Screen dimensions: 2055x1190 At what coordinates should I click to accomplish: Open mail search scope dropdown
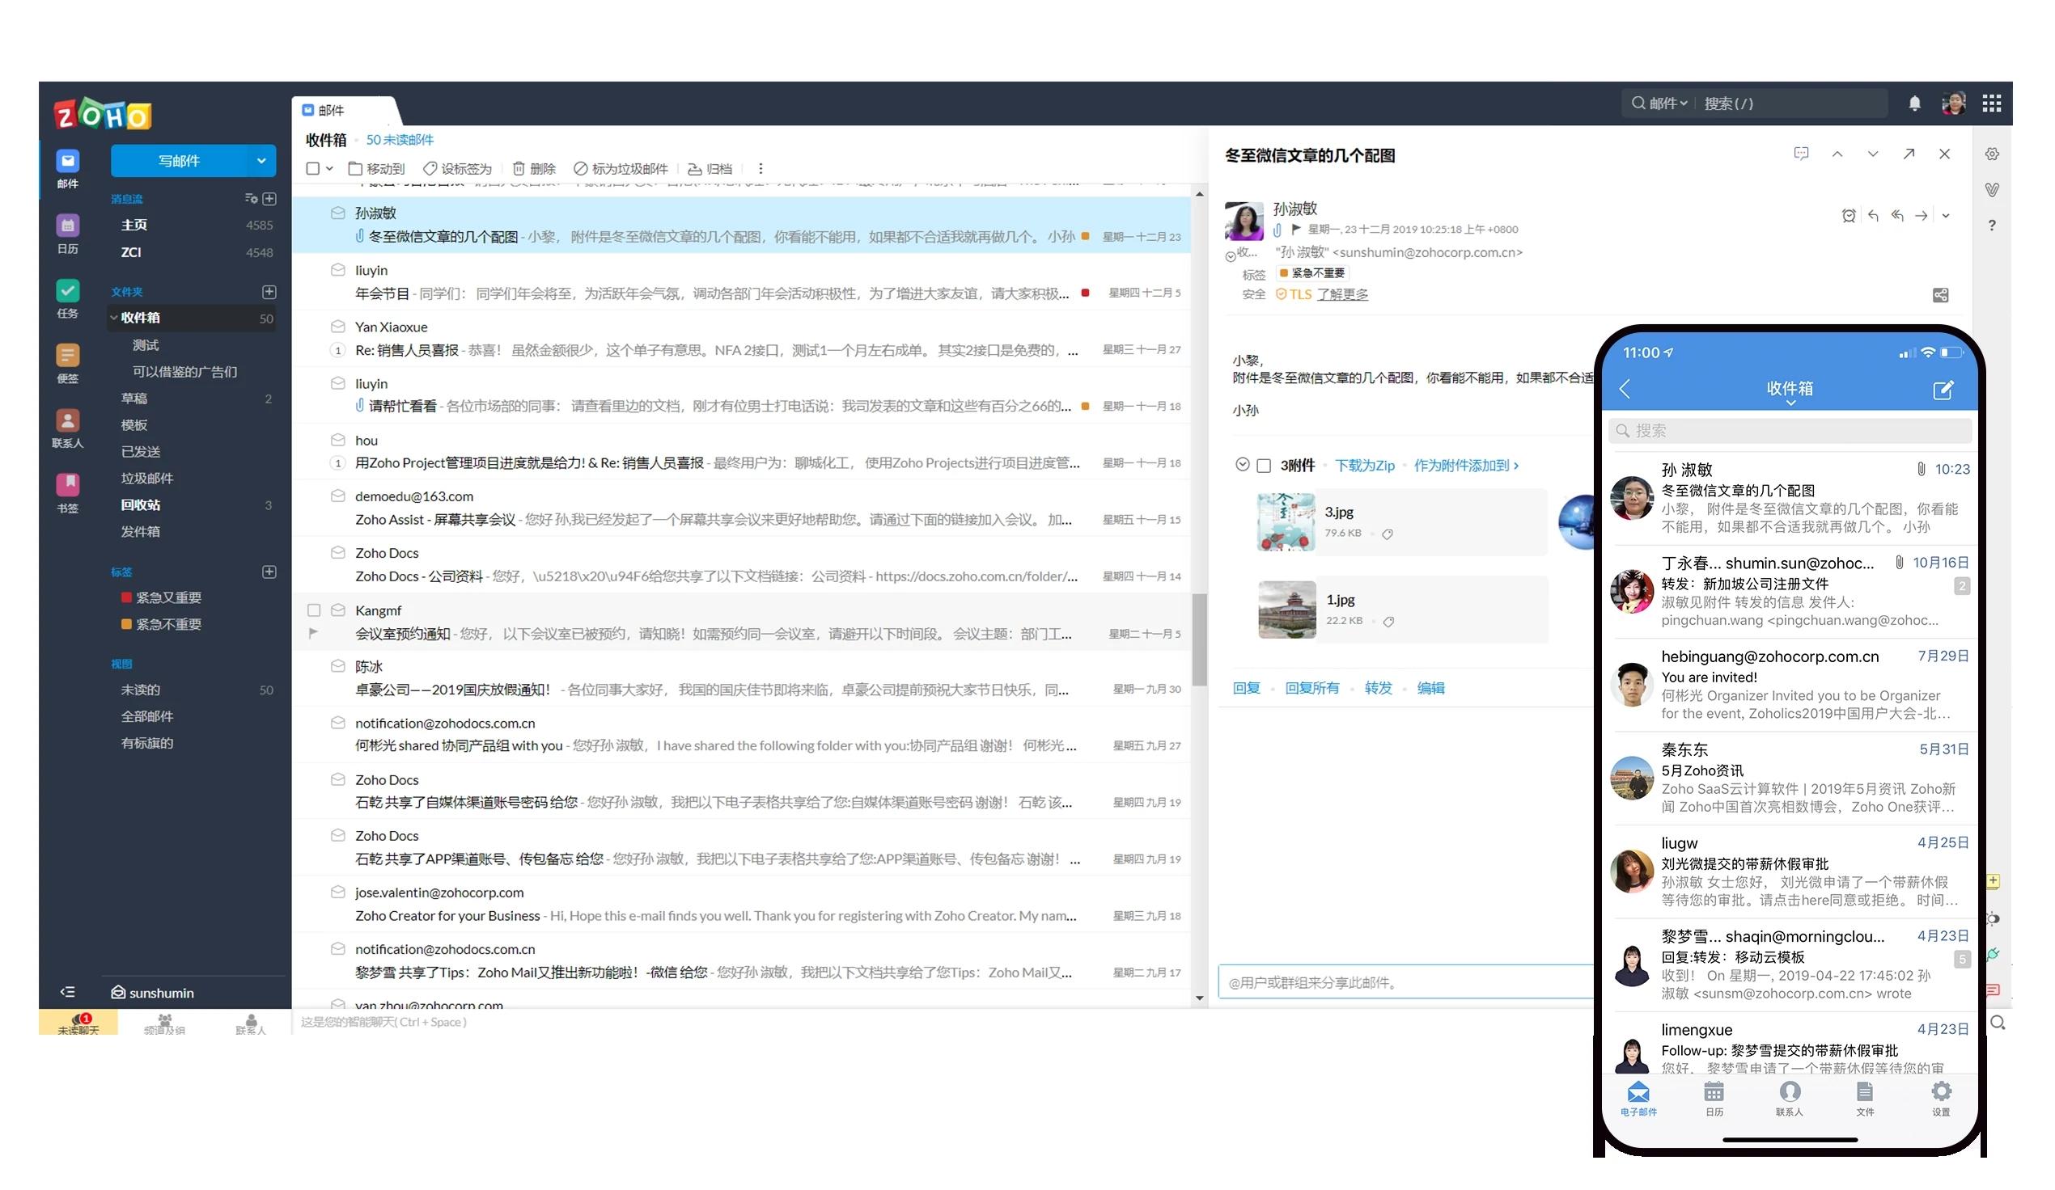(1668, 103)
